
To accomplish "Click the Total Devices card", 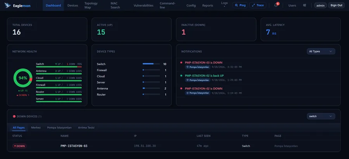I will (x=47, y=29).
